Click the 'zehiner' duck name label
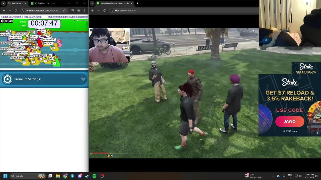This screenshot has height=180, width=321. (x=48, y=43)
